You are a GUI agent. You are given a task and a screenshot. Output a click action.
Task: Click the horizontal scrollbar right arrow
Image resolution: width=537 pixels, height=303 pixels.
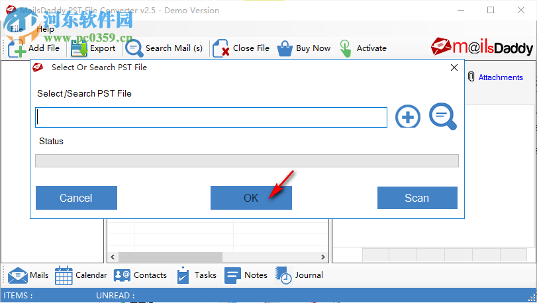coord(323,257)
